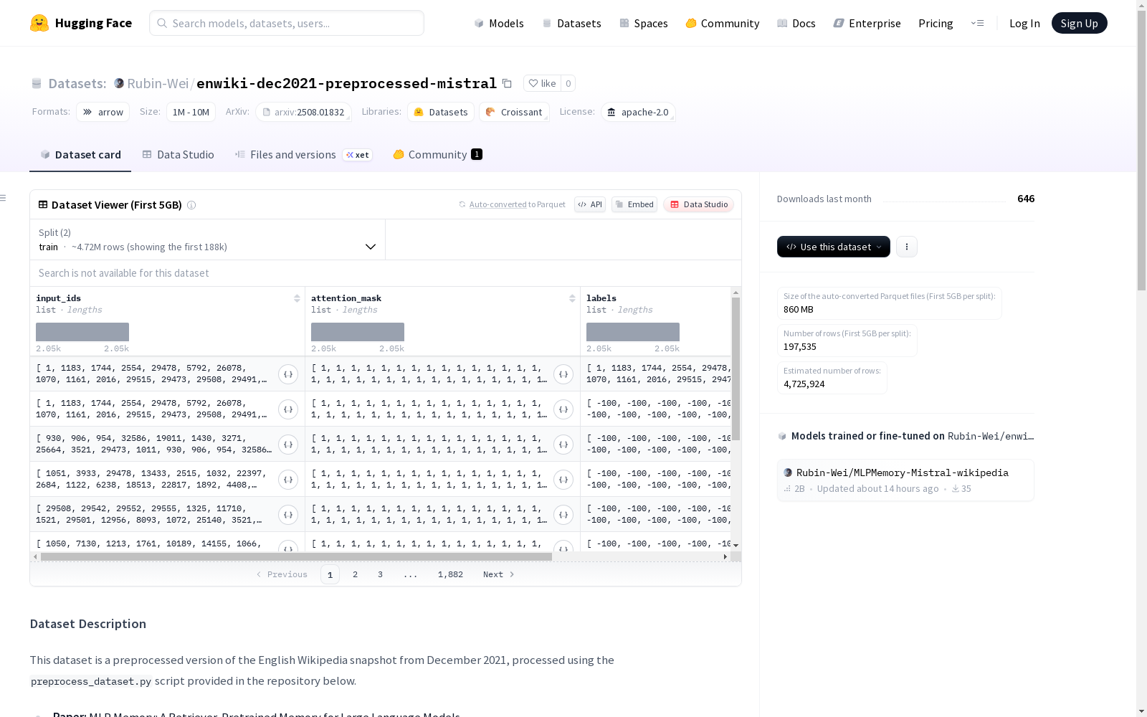1147x717 pixels.
Task: Sort by the attention_mask column
Action: [572, 298]
